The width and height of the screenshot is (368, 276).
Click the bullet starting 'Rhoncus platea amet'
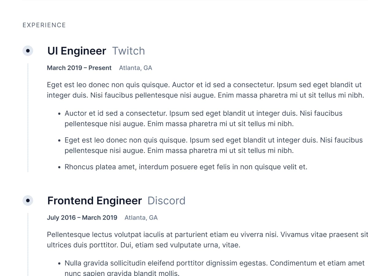pyautogui.click(x=186, y=167)
